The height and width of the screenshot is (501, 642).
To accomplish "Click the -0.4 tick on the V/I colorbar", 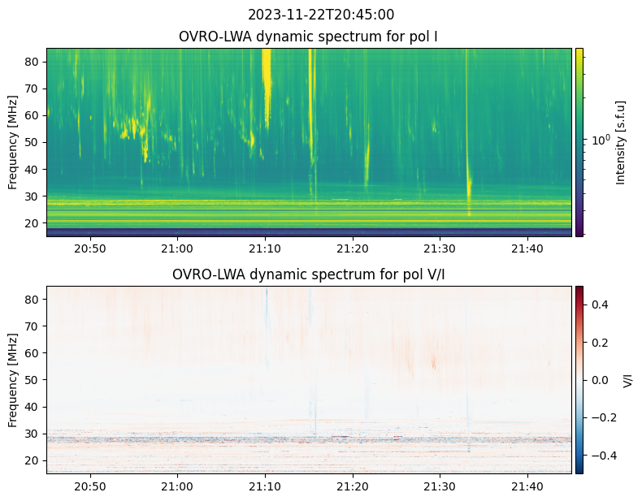I will 600,456.
